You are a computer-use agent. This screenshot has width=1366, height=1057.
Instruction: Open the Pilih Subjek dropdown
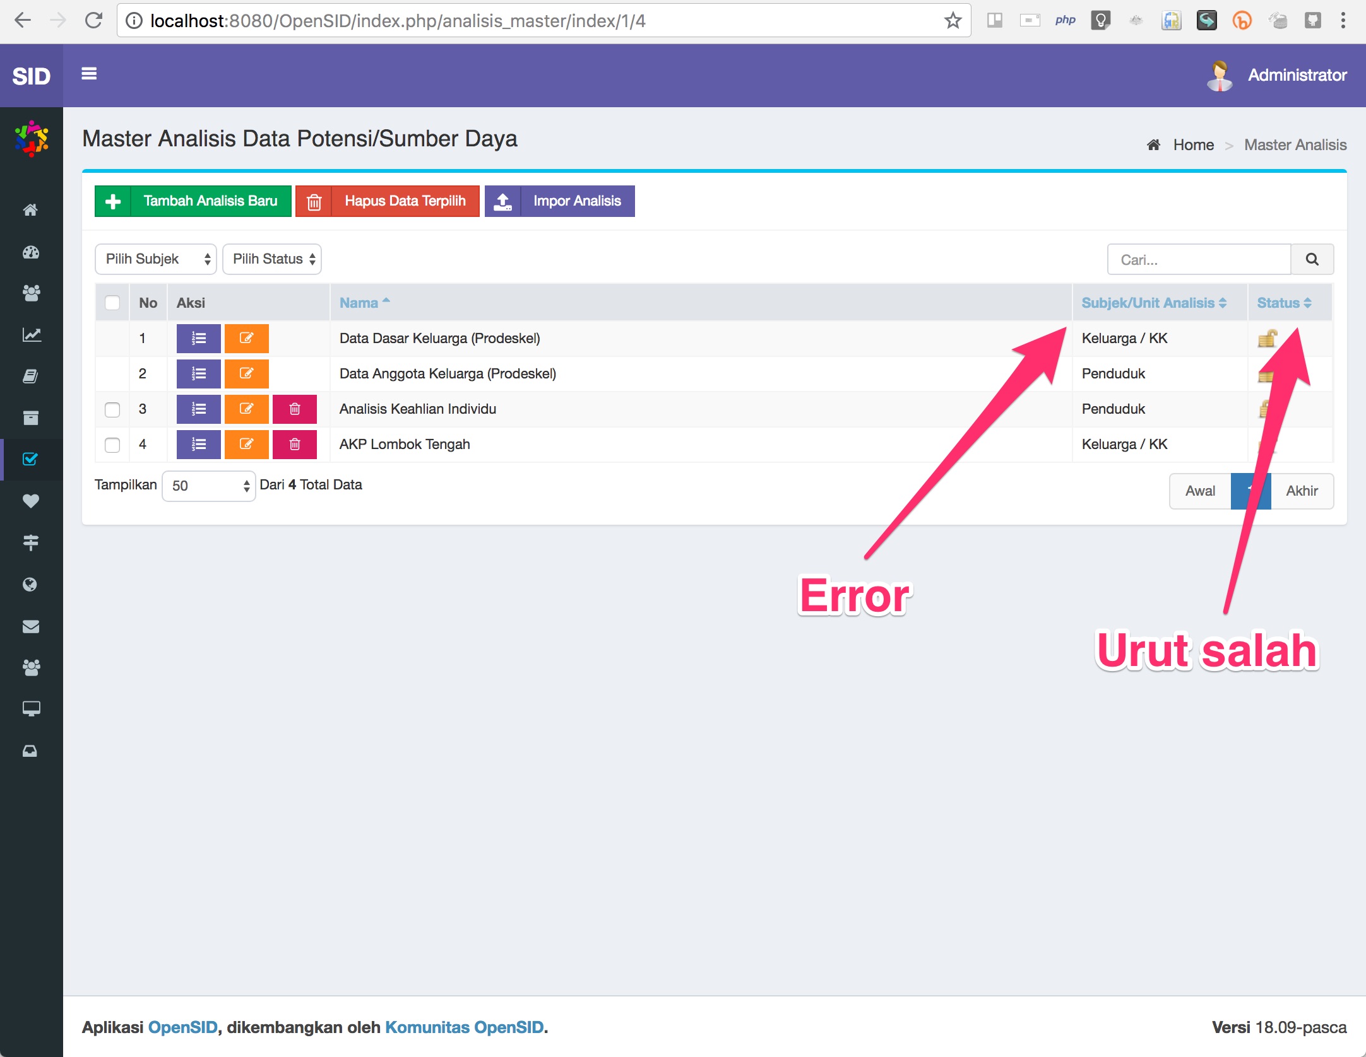coord(156,259)
